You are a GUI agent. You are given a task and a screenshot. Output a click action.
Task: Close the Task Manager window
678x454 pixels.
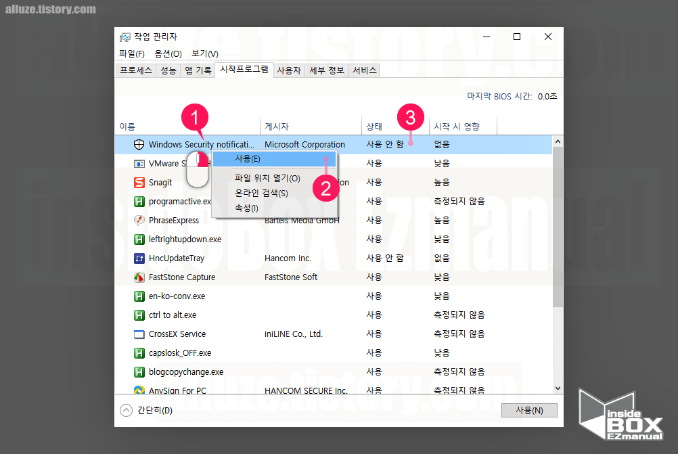tap(548, 37)
